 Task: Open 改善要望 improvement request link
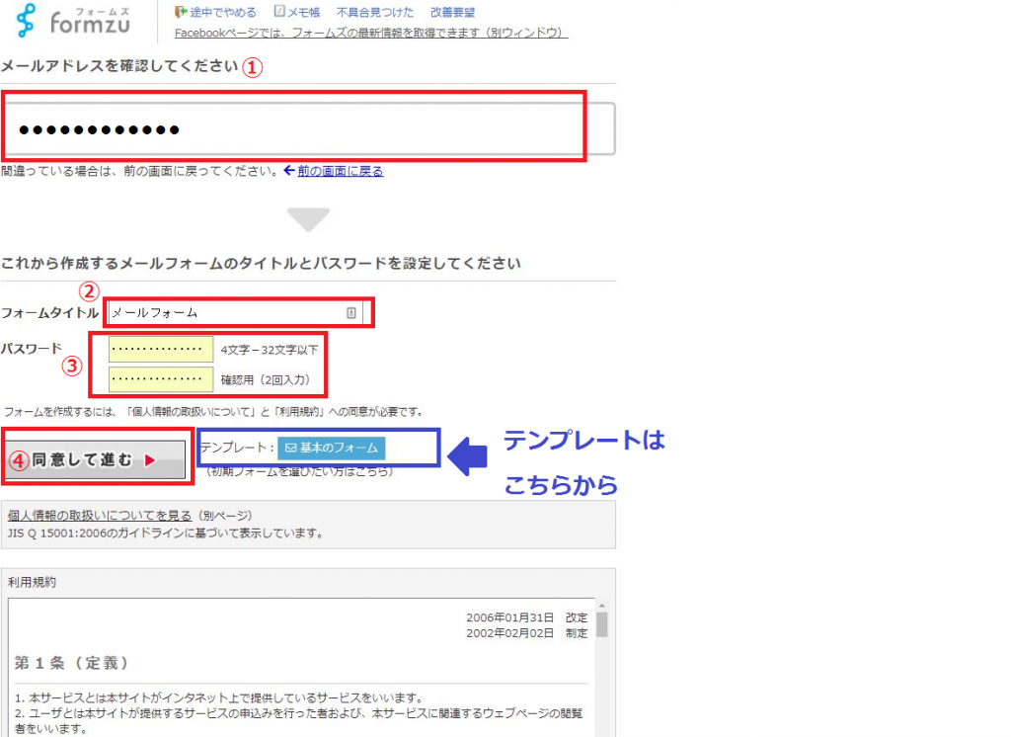[x=452, y=13]
